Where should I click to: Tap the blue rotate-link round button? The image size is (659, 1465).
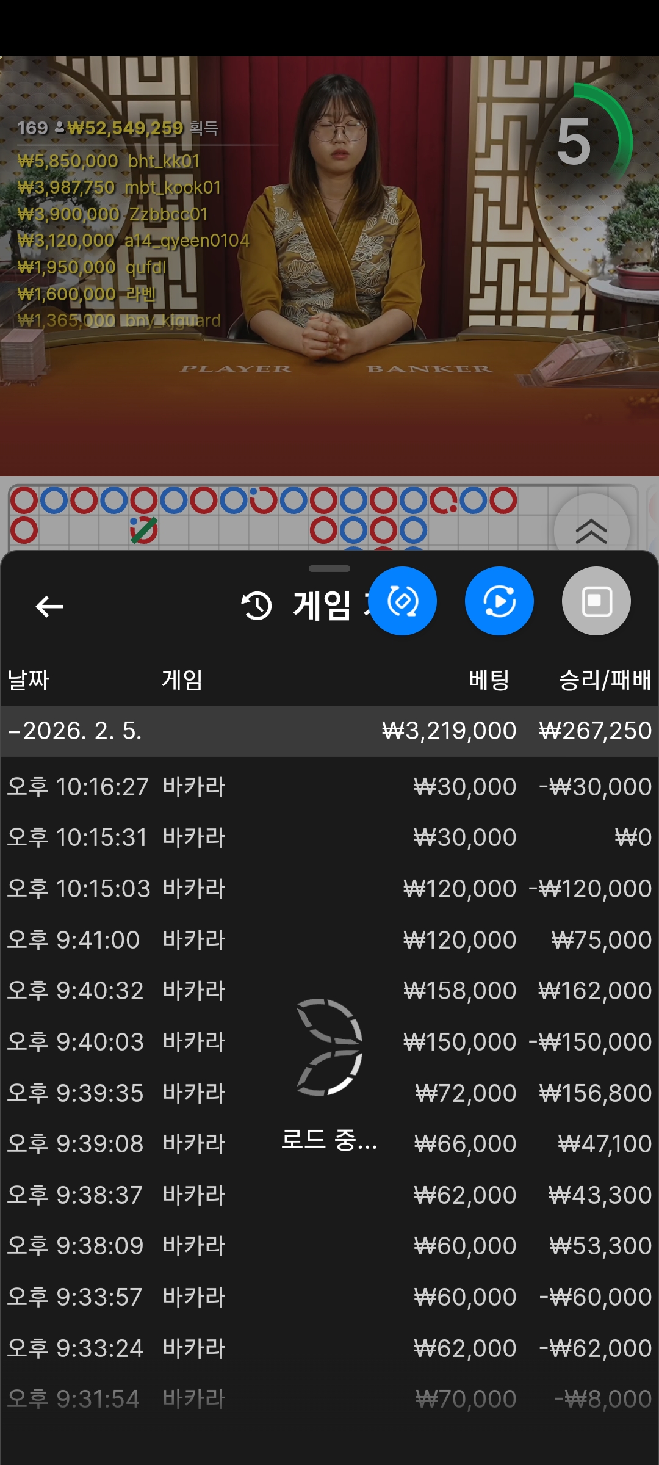coord(403,601)
